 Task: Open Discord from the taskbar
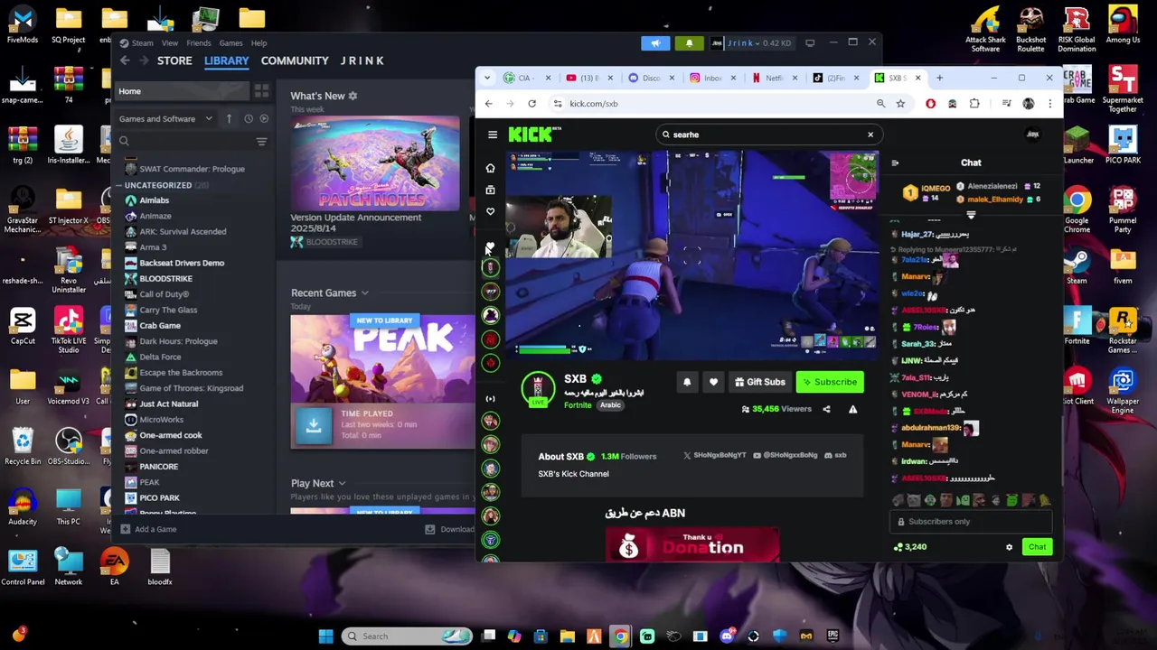pyautogui.click(x=727, y=636)
